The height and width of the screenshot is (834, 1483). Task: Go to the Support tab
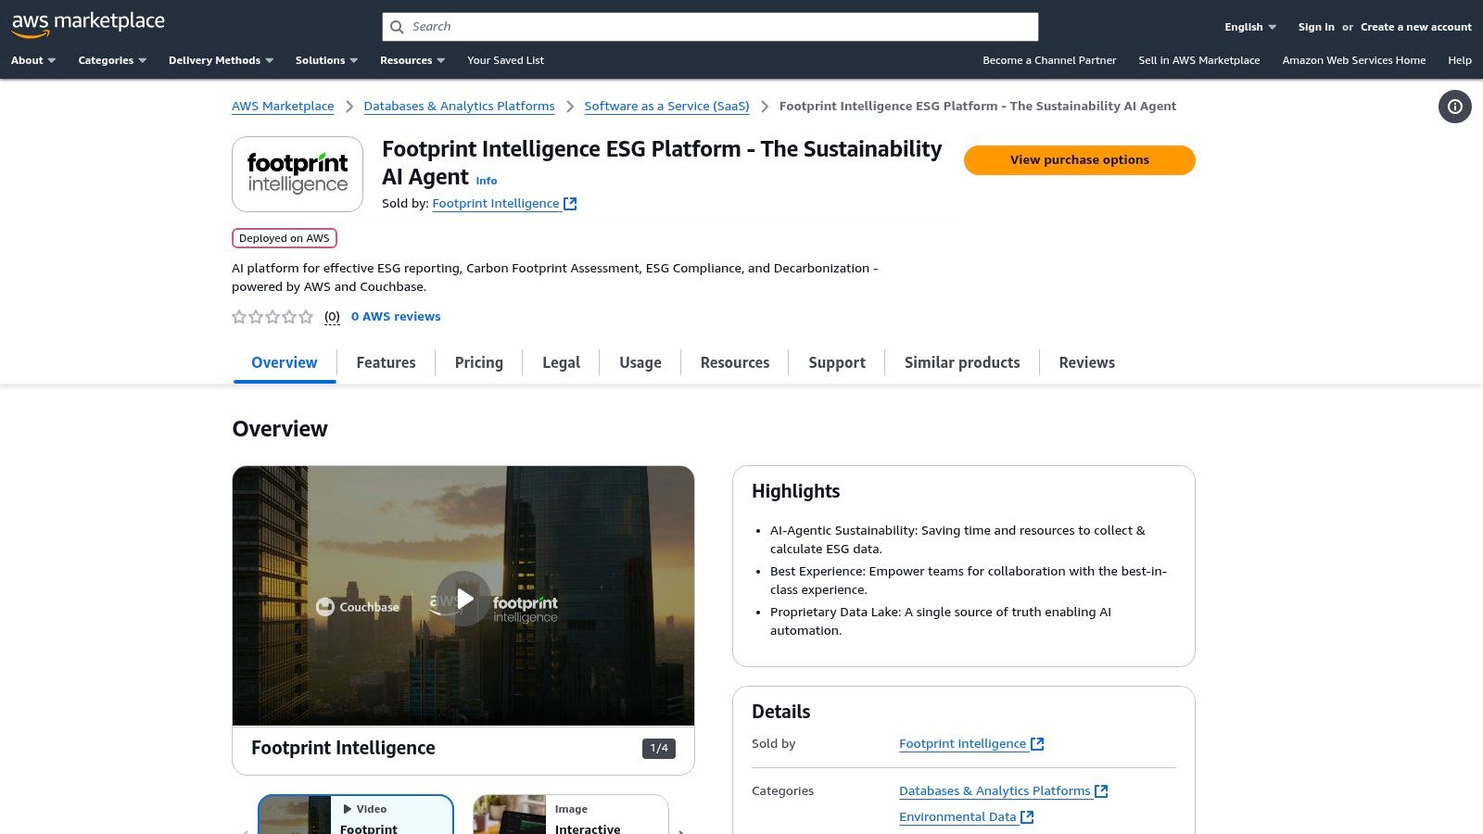coord(837,362)
